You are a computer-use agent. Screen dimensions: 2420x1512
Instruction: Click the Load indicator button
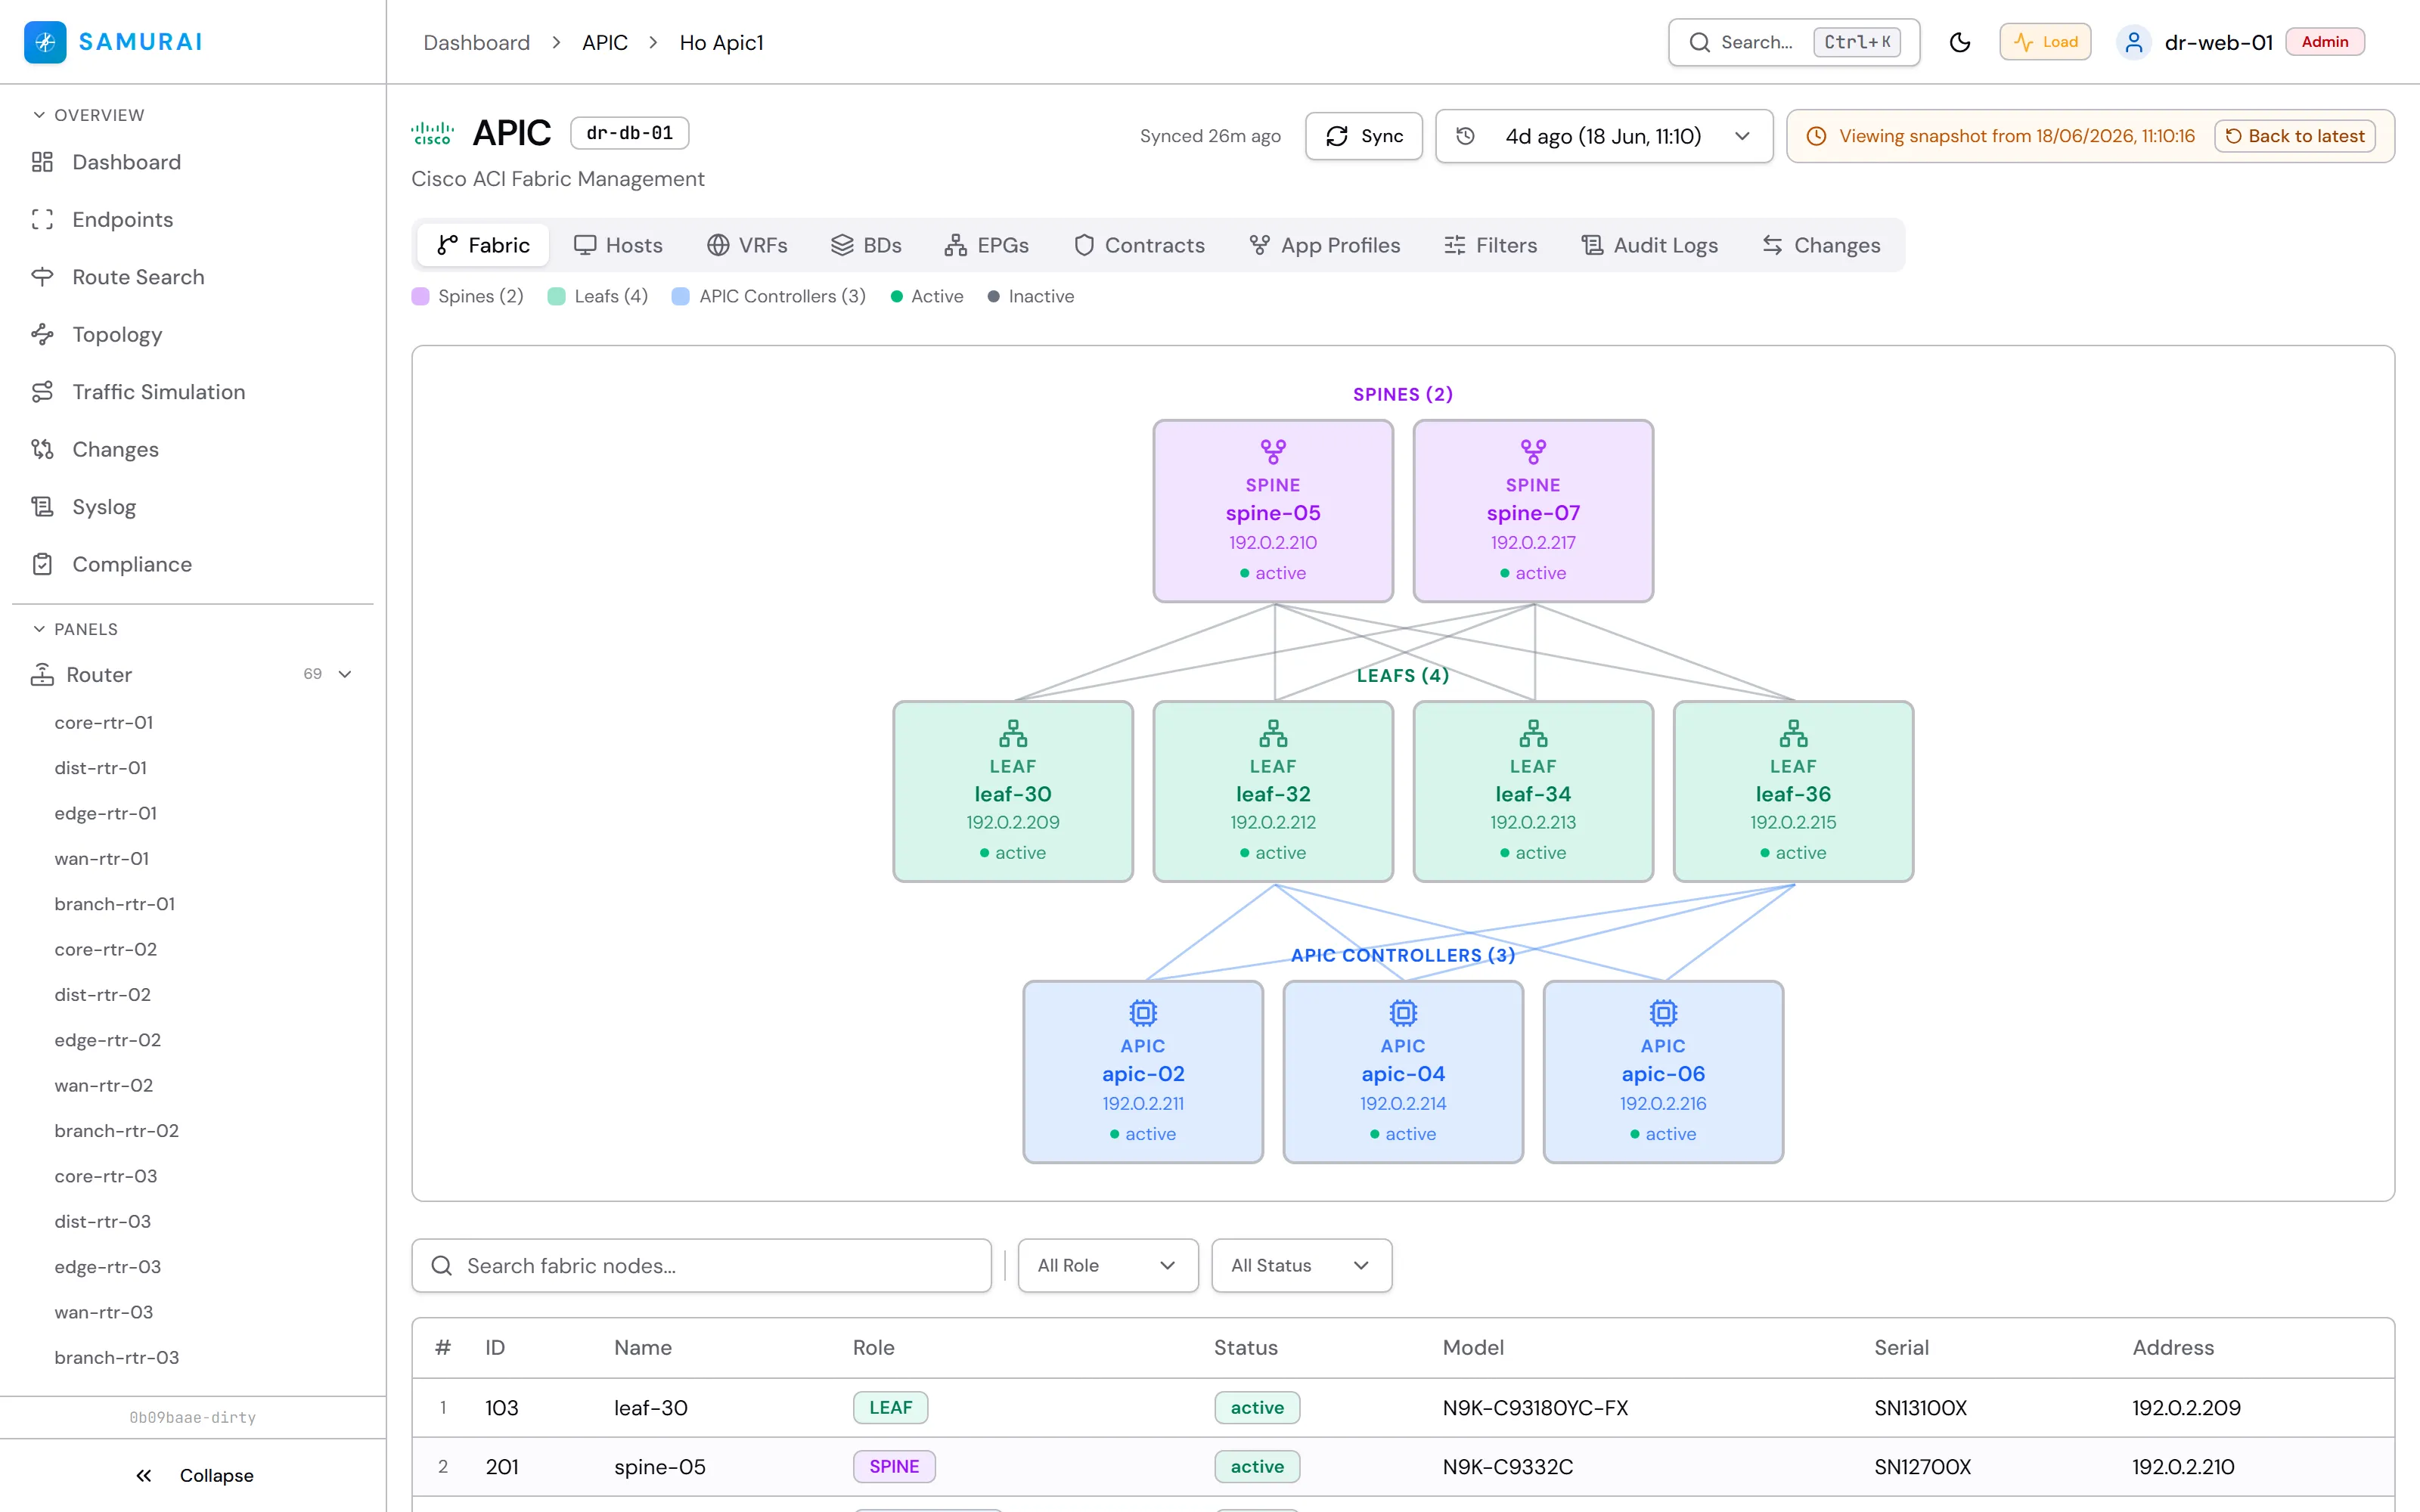click(2045, 42)
